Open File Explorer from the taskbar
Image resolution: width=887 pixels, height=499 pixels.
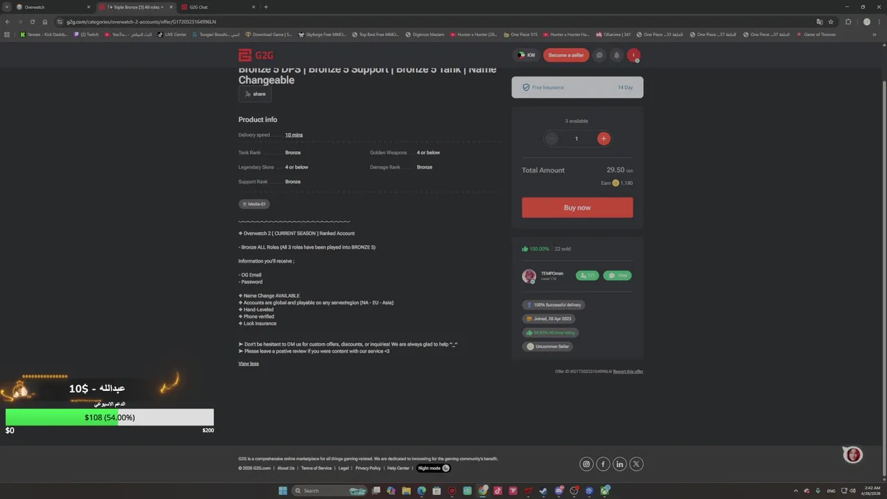coord(407,491)
